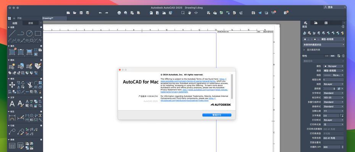
Task: Click the Insert Block icon
Action: 21,66
